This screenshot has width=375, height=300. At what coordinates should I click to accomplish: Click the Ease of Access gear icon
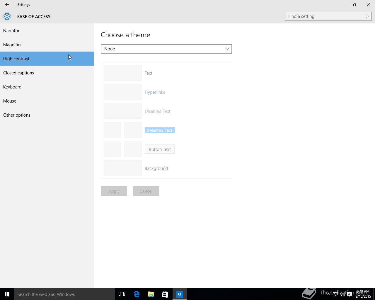7,16
